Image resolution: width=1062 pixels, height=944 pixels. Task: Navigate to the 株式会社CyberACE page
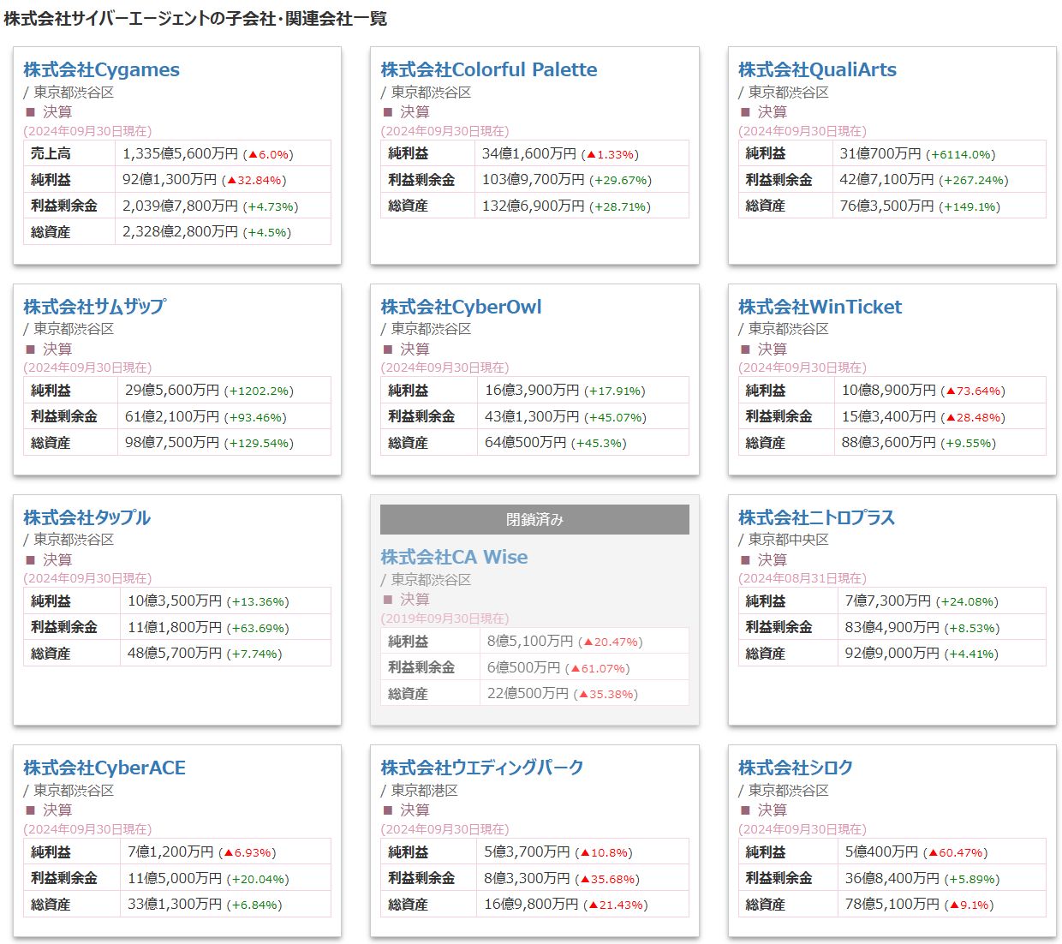(104, 768)
